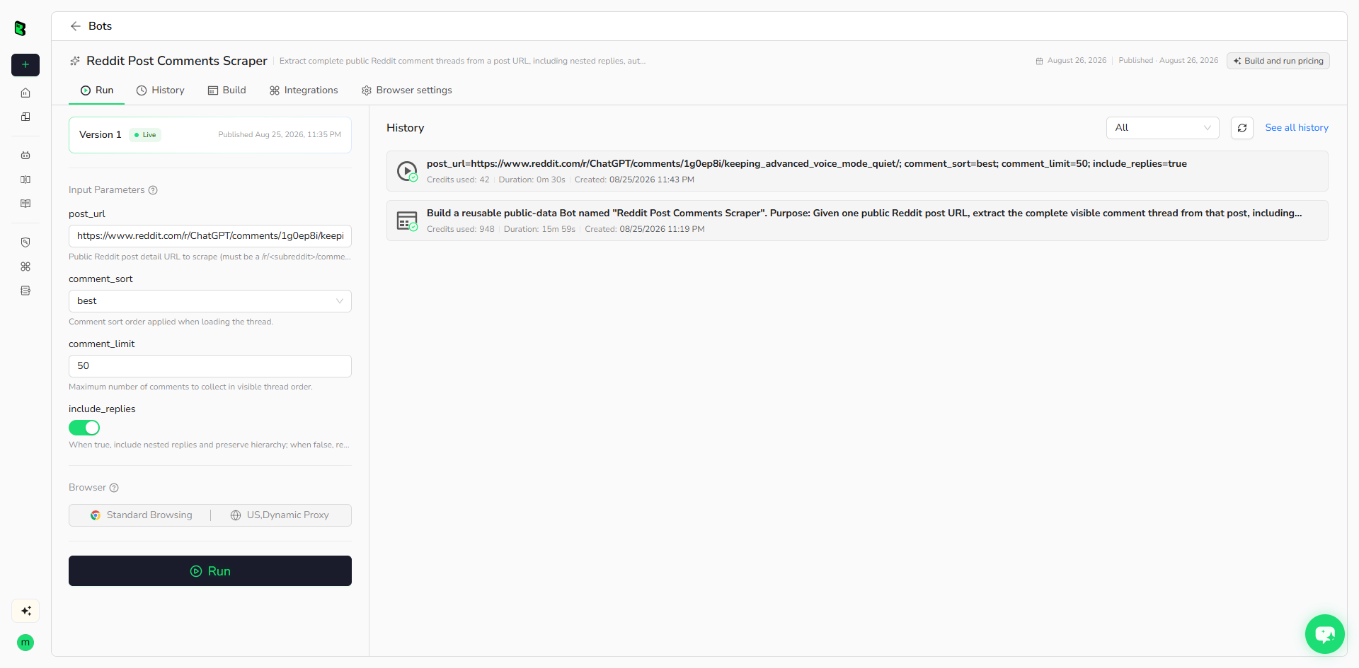Image resolution: width=1359 pixels, height=668 pixels.
Task: Click the 'Credits used: 42' text
Action: (x=458, y=180)
